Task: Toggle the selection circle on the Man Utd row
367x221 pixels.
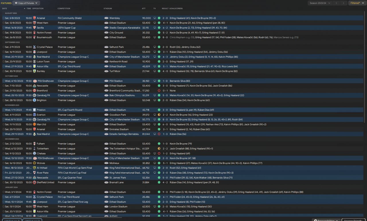Action: click(3, 125)
